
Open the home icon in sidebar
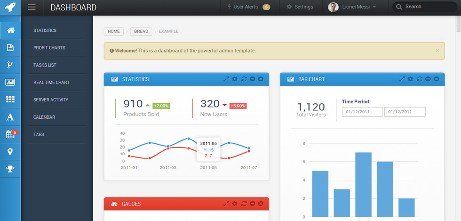click(10, 30)
